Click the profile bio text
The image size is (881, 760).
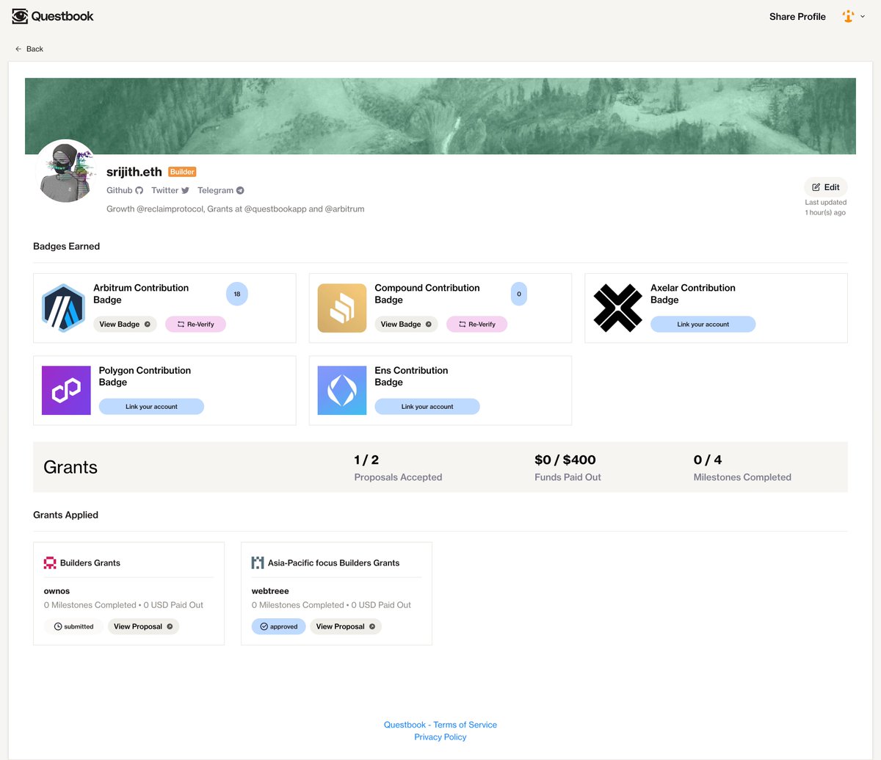(x=236, y=209)
